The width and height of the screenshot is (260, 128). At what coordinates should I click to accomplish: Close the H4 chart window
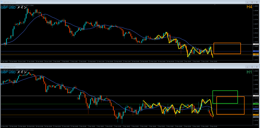point(257,2)
